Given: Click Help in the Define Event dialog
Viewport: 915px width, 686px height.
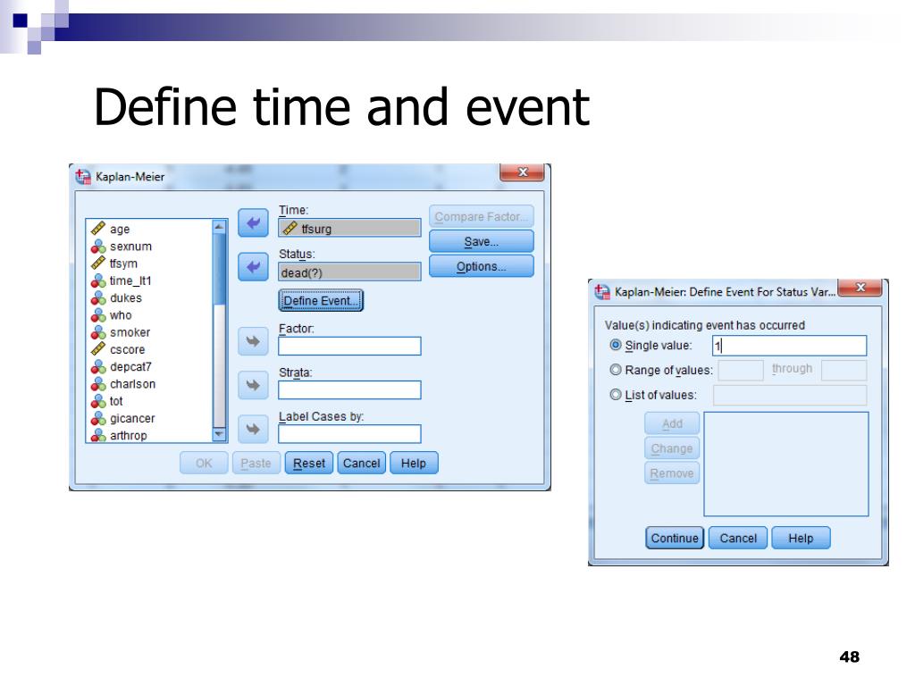Looking at the screenshot, I should (x=801, y=538).
